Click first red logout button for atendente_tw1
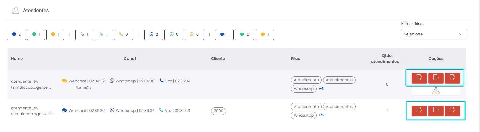The image size is (480, 132). [419, 78]
